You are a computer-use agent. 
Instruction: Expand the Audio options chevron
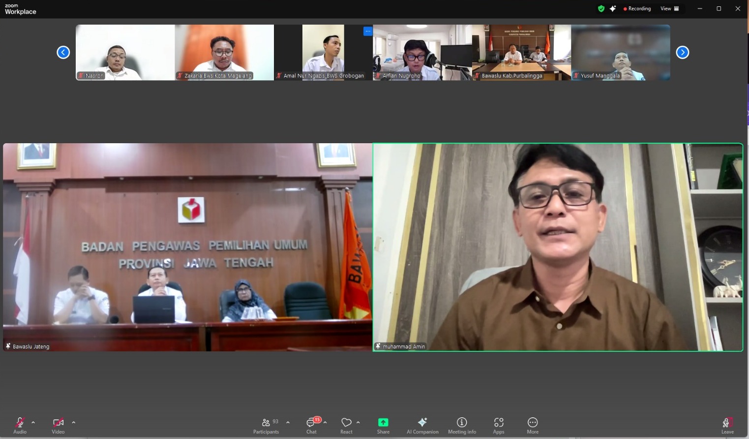tap(33, 422)
